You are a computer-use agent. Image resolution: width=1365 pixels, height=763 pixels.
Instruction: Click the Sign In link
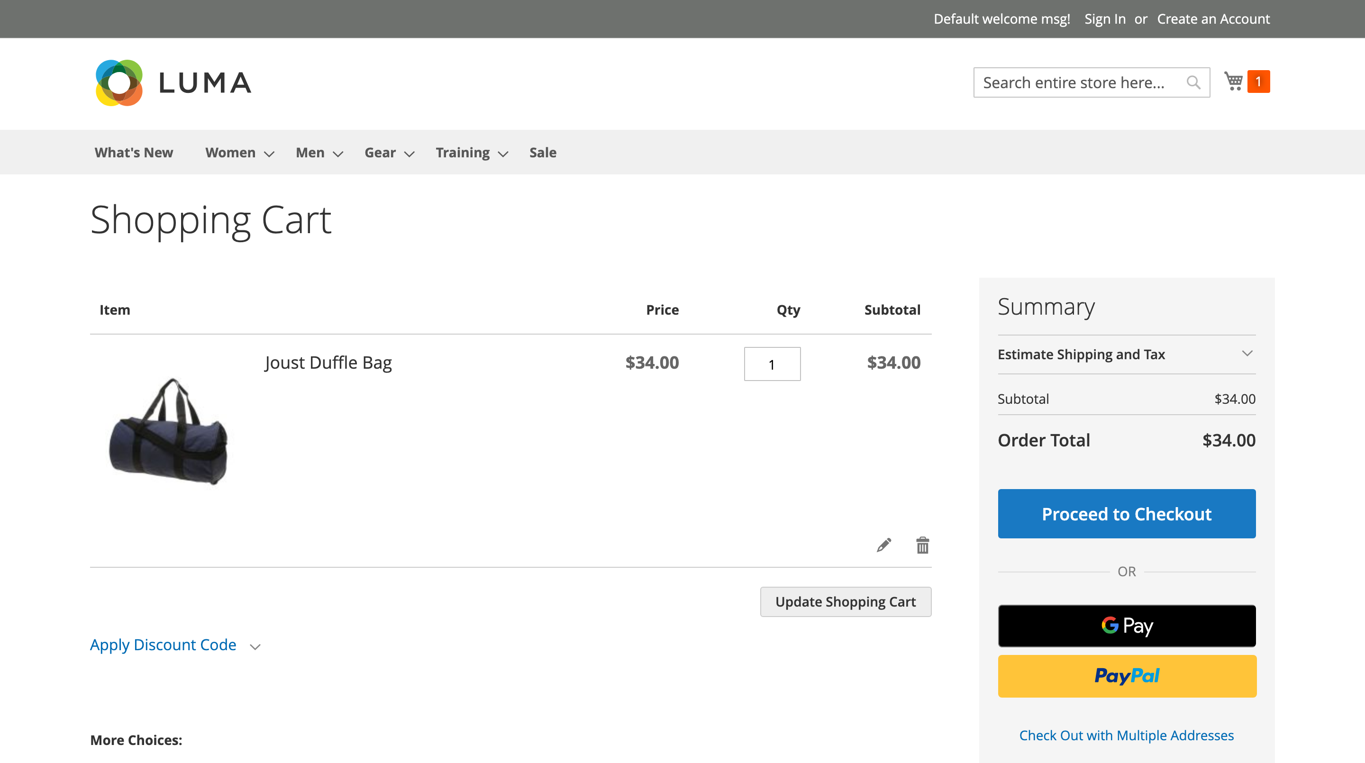(x=1105, y=19)
